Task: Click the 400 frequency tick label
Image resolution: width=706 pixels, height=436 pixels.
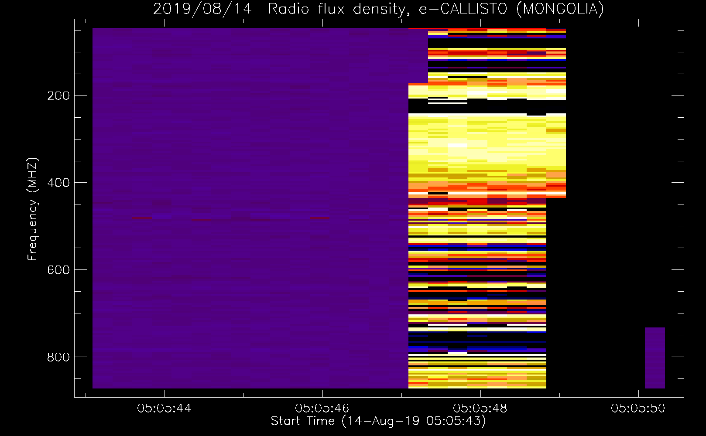Action: (58, 183)
